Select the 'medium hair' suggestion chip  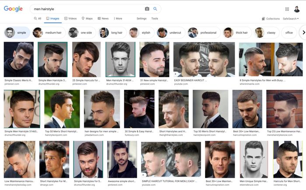pos(49,33)
